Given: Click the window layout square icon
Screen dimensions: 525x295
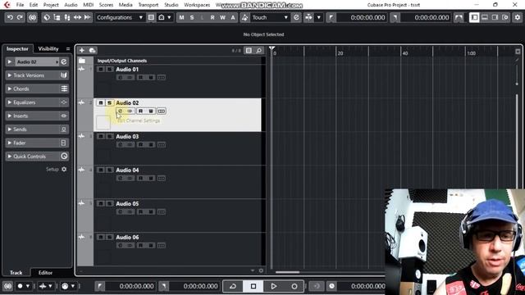Looking at the screenshot, I should [151, 17].
